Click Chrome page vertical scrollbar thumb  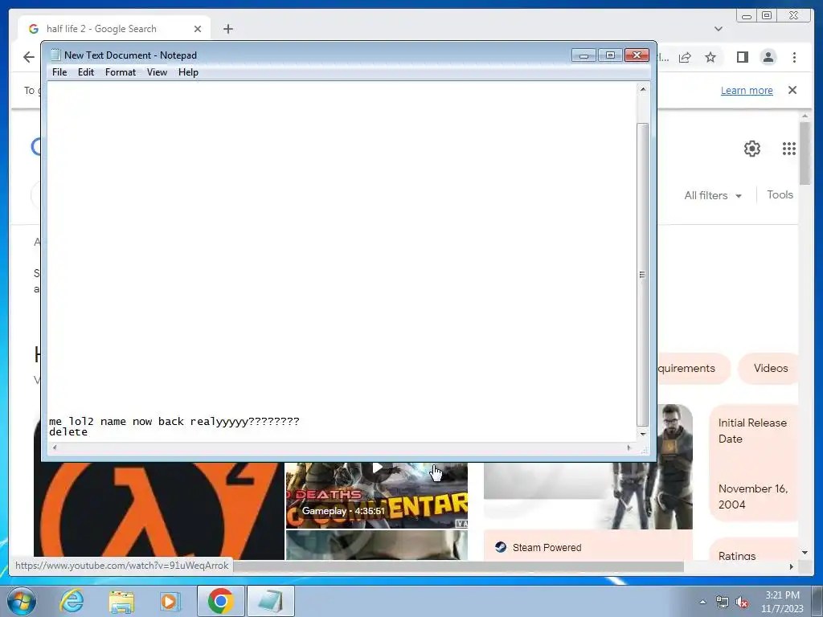tap(805, 153)
